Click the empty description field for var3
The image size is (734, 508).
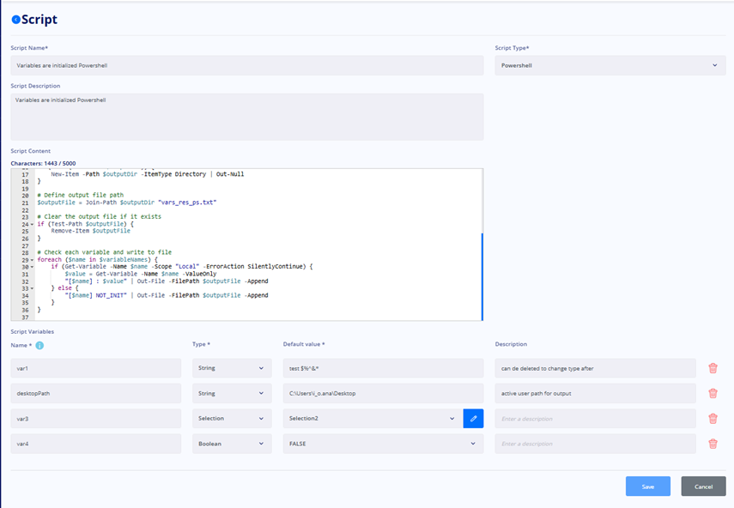pyautogui.click(x=596, y=418)
